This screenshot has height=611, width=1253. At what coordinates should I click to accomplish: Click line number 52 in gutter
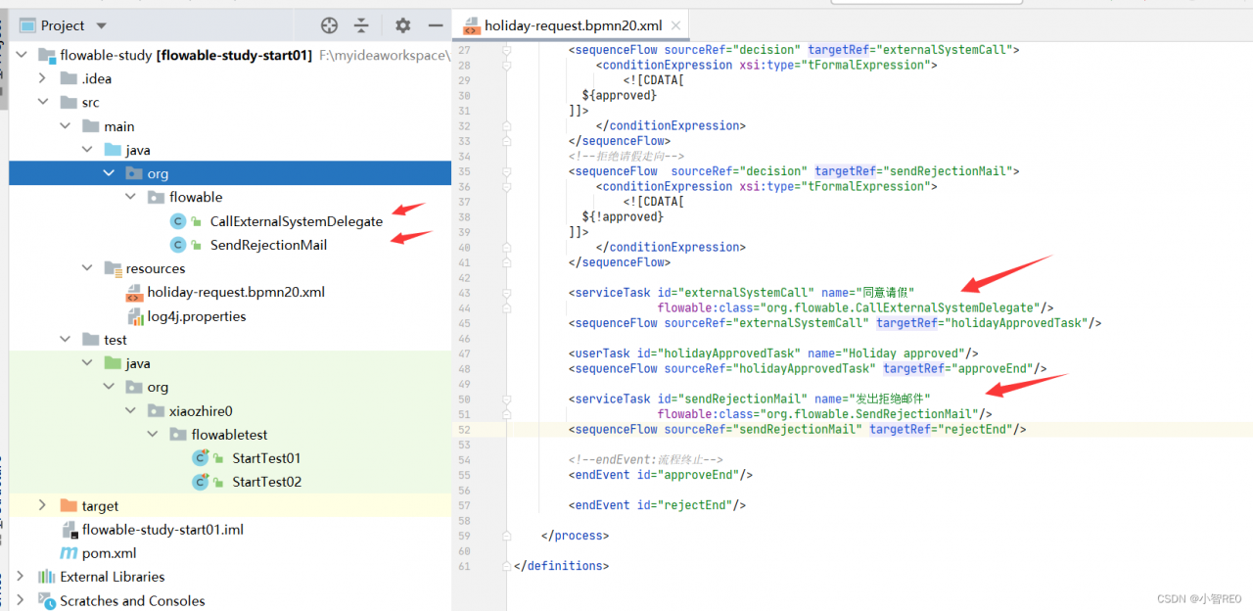[x=464, y=429]
